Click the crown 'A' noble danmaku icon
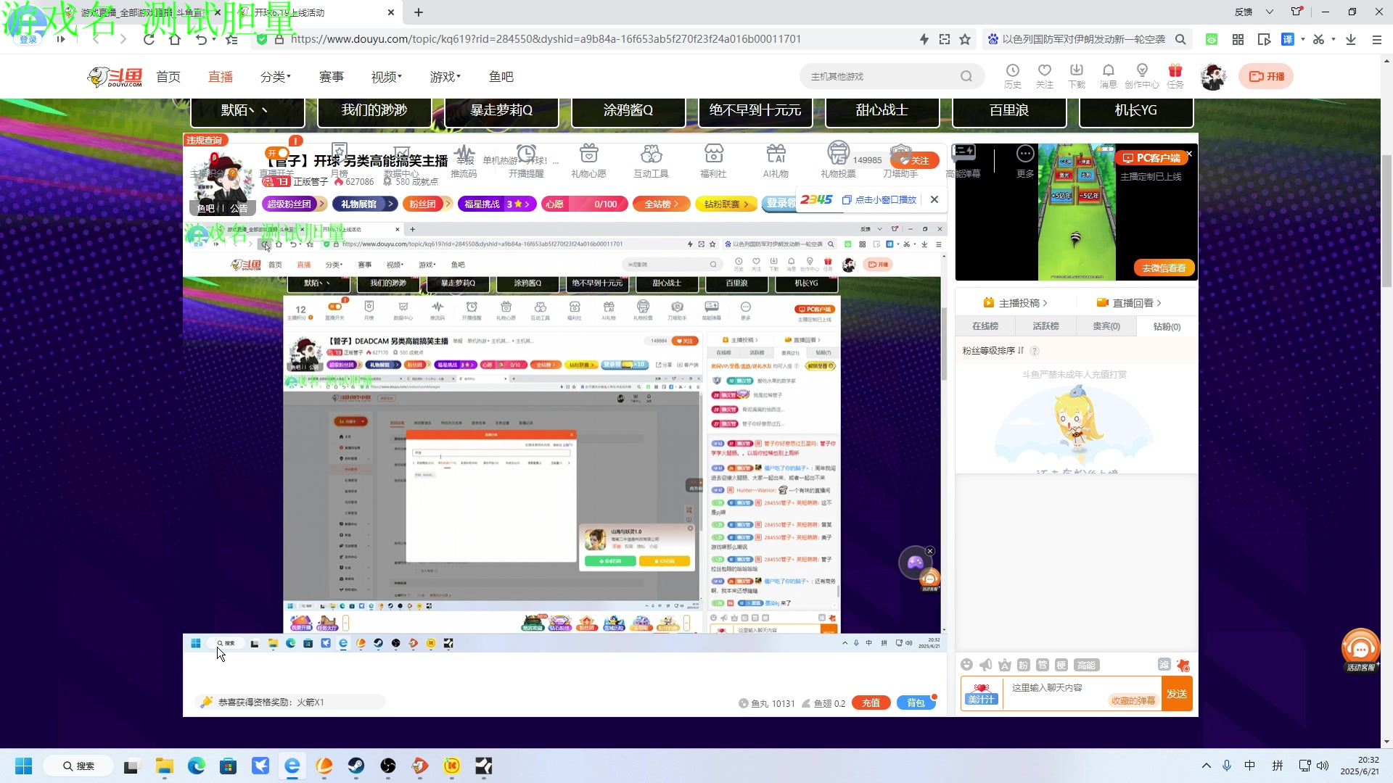 (x=1005, y=665)
